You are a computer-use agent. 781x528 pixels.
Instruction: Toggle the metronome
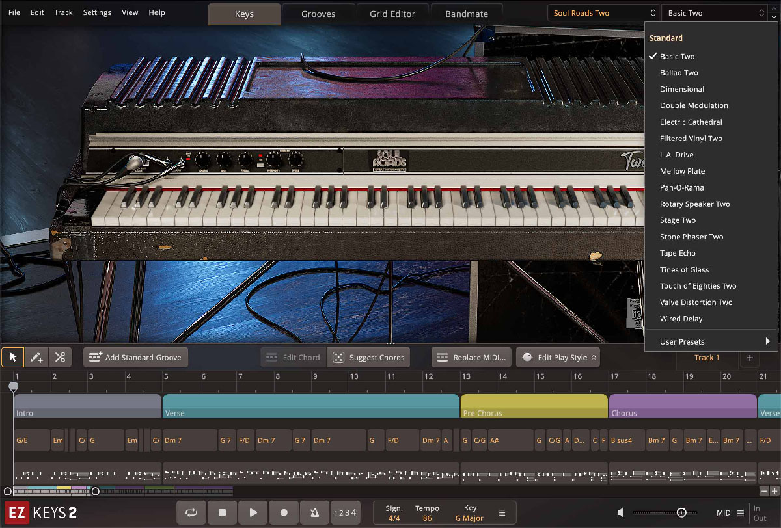(x=314, y=512)
